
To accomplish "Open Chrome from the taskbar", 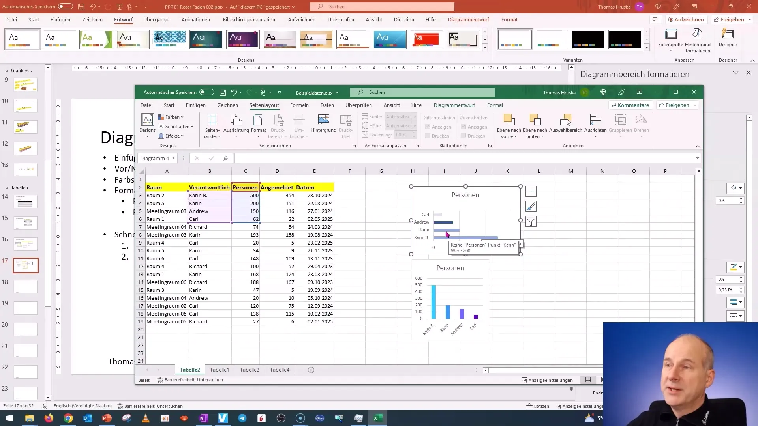I will tap(68, 418).
